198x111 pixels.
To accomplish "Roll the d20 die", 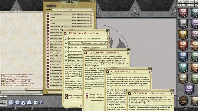I will pyautogui.click(x=11, y=103).
